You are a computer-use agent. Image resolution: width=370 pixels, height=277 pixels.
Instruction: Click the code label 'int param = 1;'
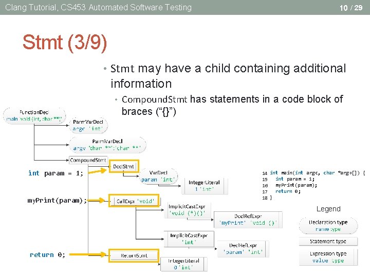(x=55, y=173)
